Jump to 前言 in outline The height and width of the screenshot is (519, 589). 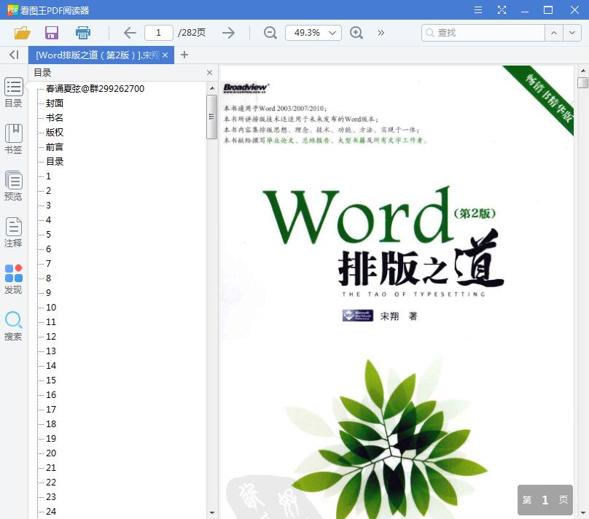[55, 147]
